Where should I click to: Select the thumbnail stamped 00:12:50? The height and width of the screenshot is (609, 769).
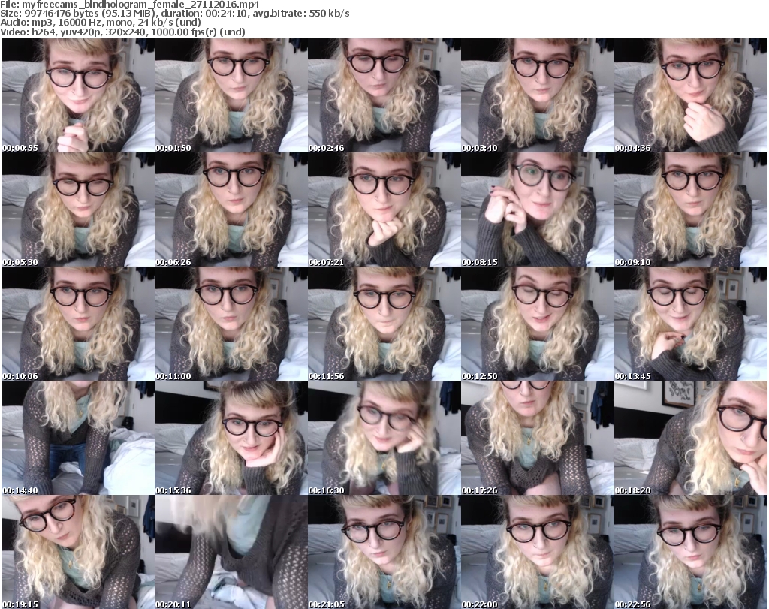[x=538, y=324]
